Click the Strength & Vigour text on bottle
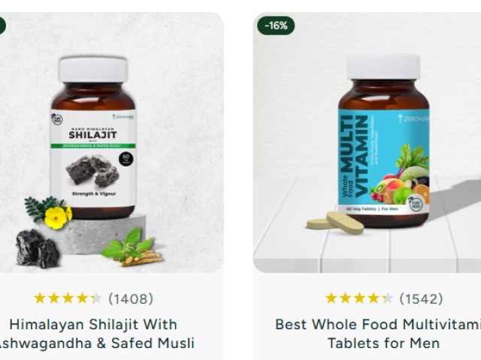 tap(94, 193)
